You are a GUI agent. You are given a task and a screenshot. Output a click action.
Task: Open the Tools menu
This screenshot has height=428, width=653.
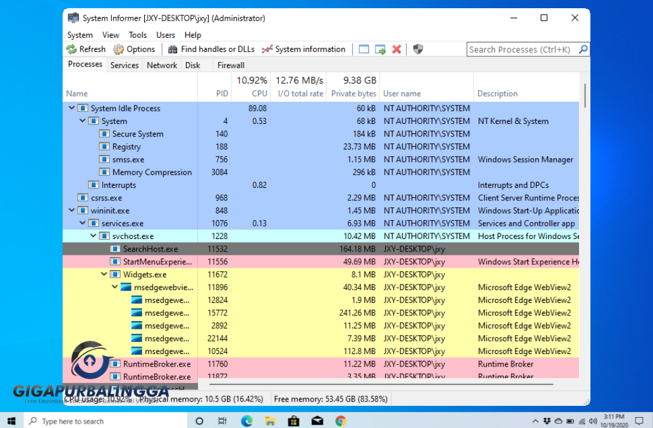pos(137,35)
